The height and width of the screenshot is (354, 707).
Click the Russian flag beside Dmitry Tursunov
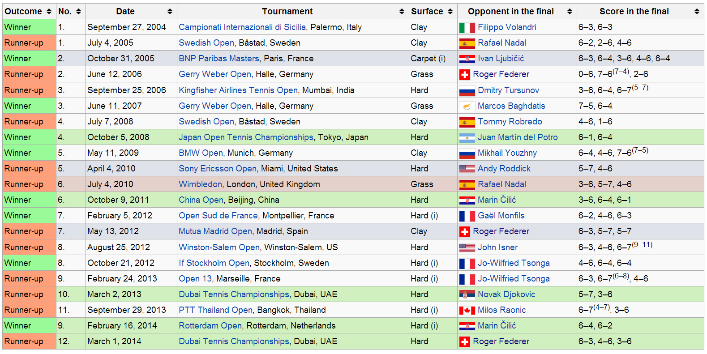[467, 91]
